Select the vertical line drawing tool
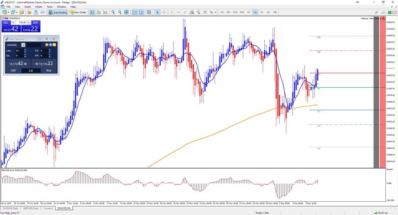The image size is (398, 215). point(172,12)
